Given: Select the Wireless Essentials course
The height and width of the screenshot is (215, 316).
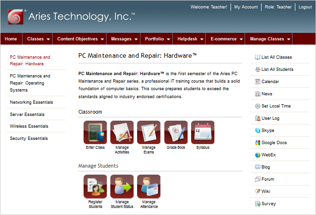Looking at the screenshot, I should pos(29,126).
